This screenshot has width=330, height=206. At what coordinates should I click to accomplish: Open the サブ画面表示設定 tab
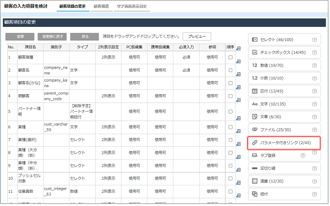click(132, 6)
